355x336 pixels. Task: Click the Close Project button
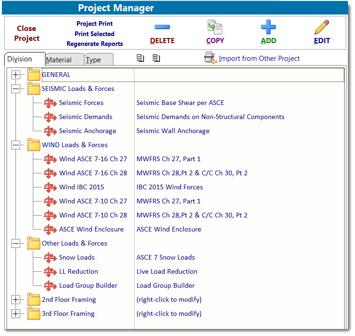pos(27,33)
